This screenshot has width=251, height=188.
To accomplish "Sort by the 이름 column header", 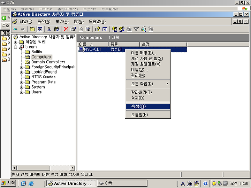I will tap(93, 44).
